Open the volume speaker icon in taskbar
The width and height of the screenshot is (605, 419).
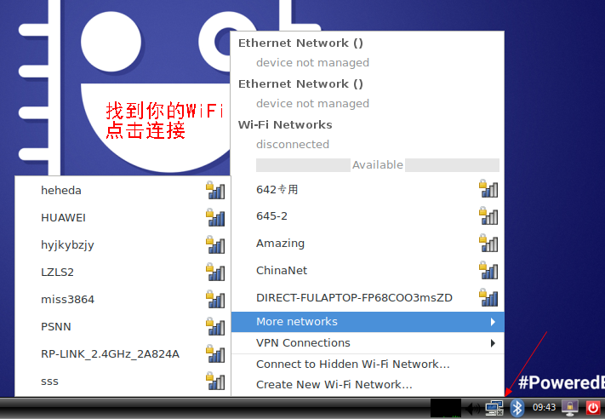[x=472, y=408]
